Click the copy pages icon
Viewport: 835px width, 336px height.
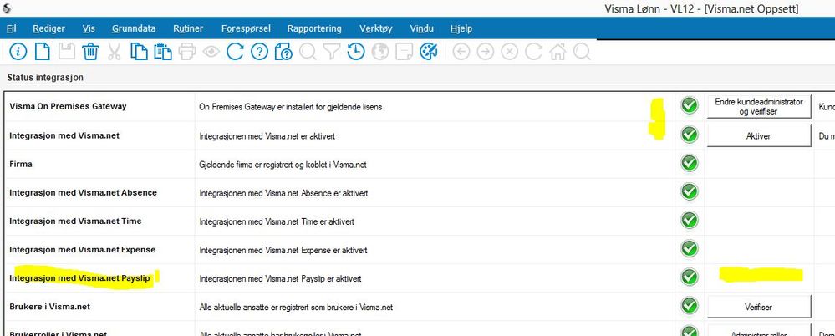(139, 52)
